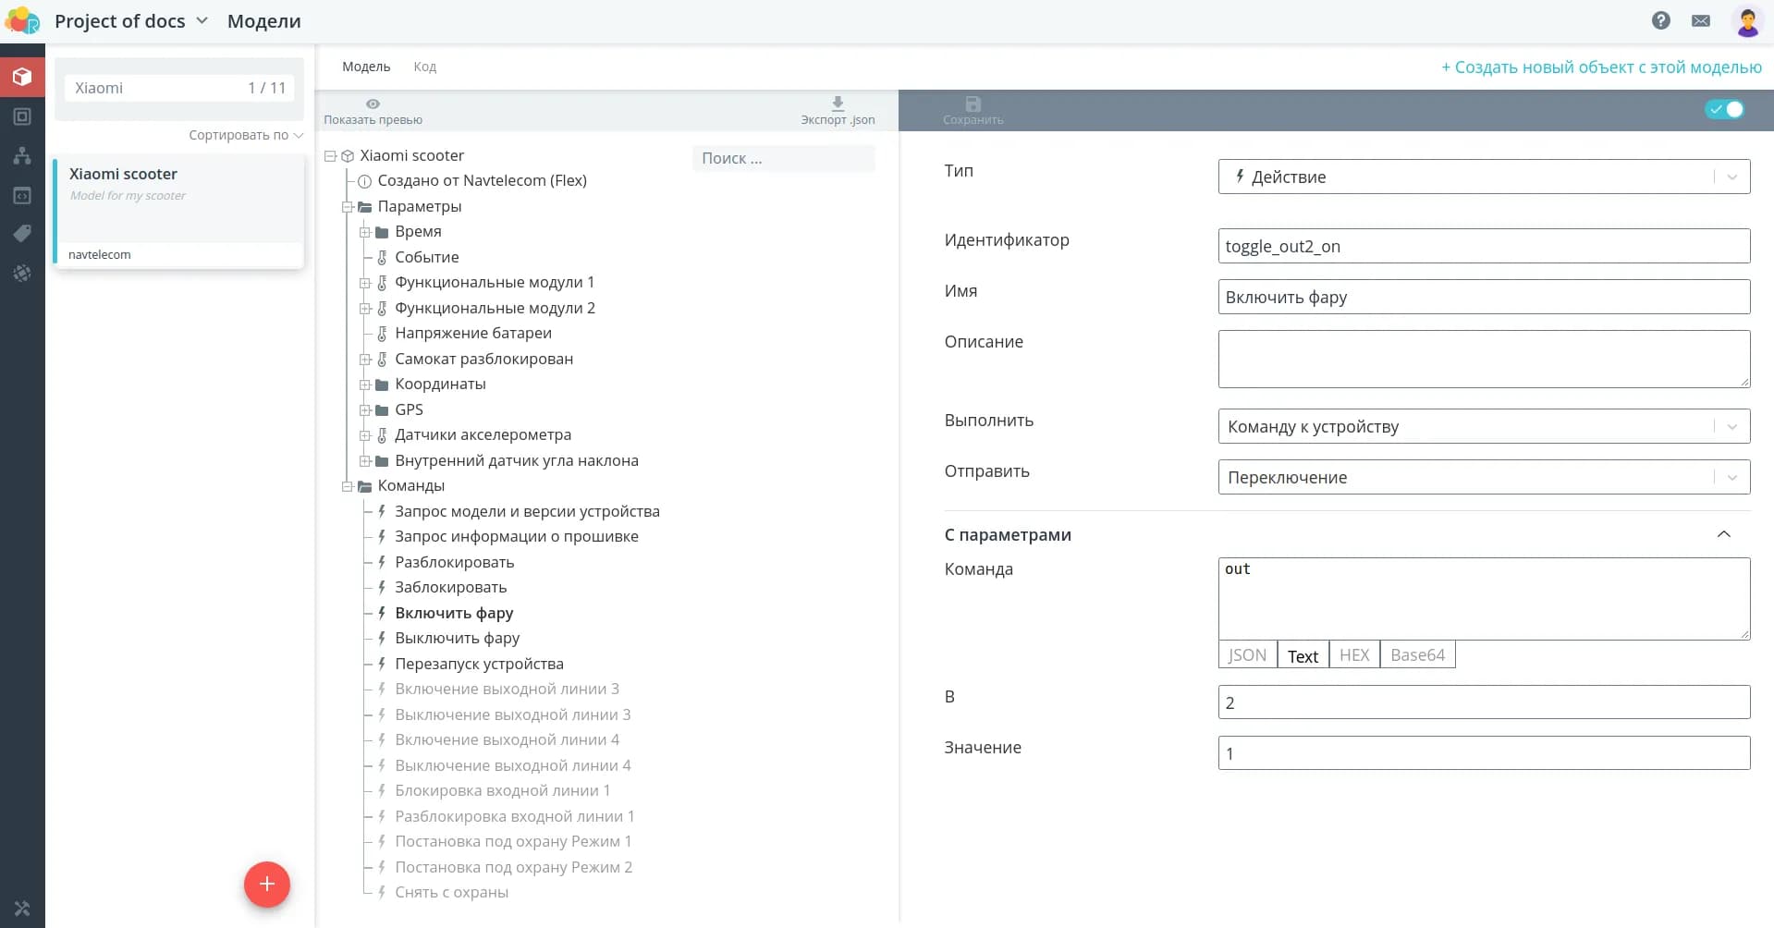Open help via question mark icon

tap(1660, 20)
